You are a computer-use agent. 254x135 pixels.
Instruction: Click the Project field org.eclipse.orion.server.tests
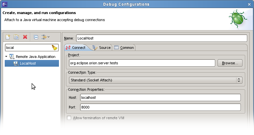tap(142, 63)
